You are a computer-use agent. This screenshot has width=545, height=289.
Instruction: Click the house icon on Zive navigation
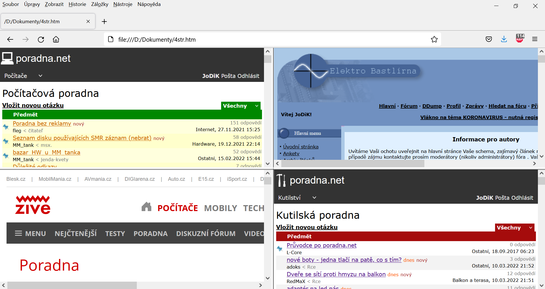146,207
